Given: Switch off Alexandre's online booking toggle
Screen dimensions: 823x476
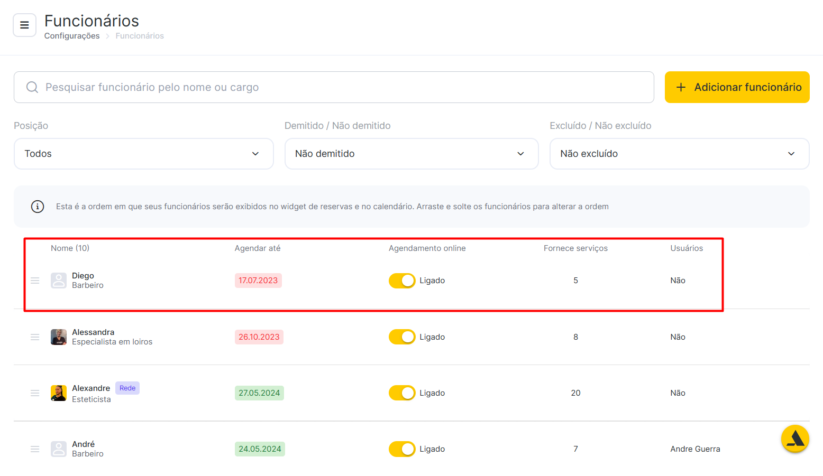Looking at the screenshot, I should coord(402,393).
